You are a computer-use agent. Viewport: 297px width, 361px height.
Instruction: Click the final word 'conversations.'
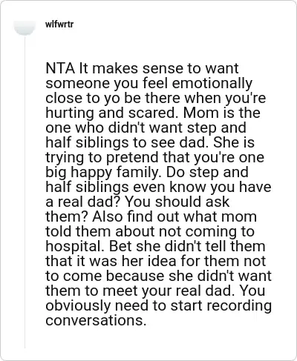(96, 320)
